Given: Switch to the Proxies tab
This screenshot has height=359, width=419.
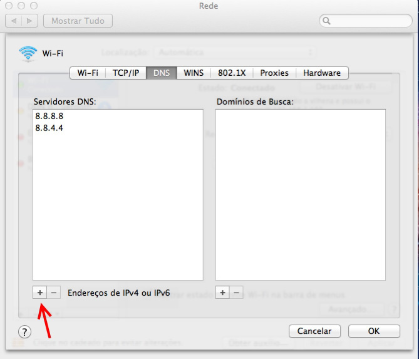Looking at the screenshot, I should [x=274, y=73].
